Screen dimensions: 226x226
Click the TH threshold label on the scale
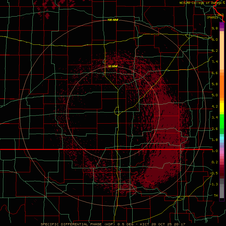pyautogui.click(x=216, y=196)
